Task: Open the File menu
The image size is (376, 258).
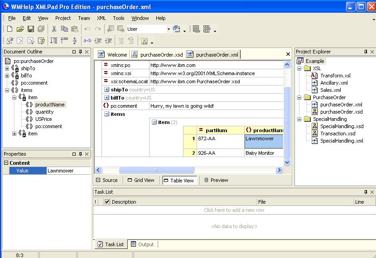Action: tap(12, 18)
